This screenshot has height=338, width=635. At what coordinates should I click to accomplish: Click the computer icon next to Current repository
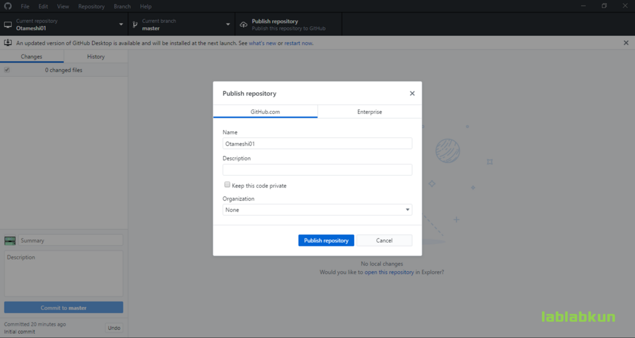7,25
